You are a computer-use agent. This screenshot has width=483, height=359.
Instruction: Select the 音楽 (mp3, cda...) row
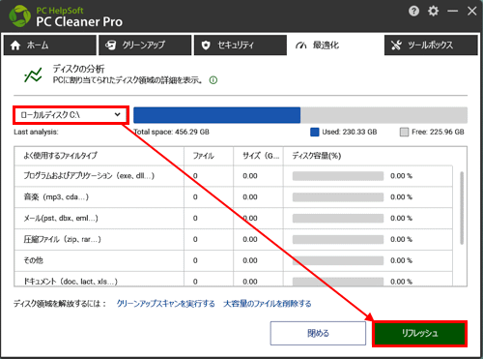click(234, 197)
